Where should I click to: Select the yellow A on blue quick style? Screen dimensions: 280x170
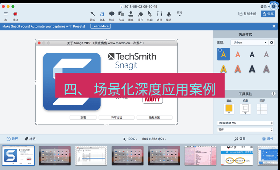point(223,54)
